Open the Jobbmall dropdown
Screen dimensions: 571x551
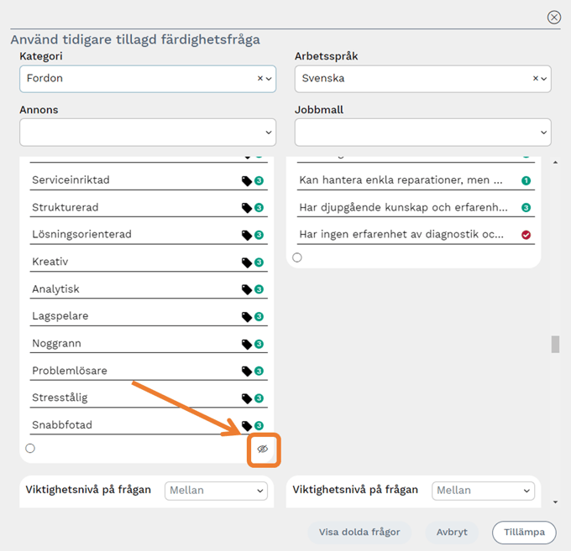coord(422,132)
